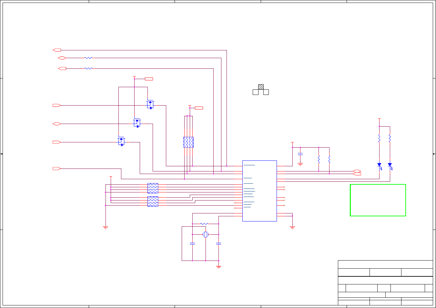Select the ground symbol under the IC's right pins
Screen dimensions: 436x308
(x=292, y=228)
